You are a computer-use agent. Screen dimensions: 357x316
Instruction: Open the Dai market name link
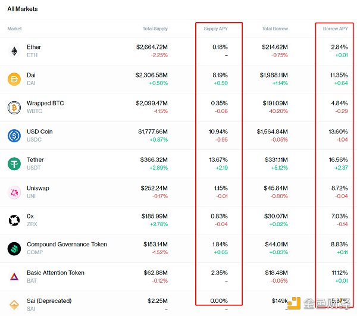point(31,75)
